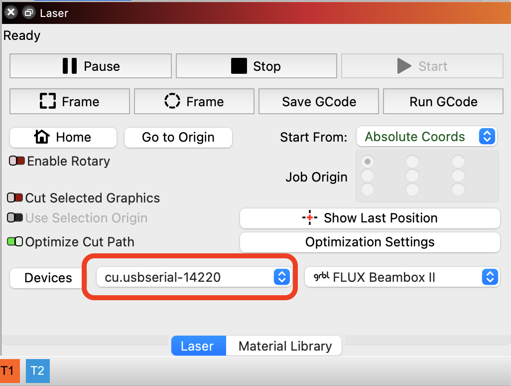
Task: Click the rectangular Frame button
Action: 70,101
